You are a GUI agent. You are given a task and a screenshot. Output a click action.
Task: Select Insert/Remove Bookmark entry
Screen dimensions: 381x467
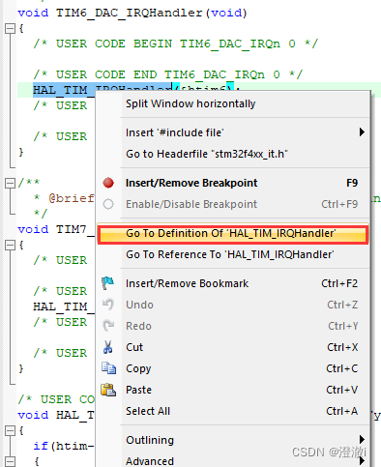(x=233, y=283)
